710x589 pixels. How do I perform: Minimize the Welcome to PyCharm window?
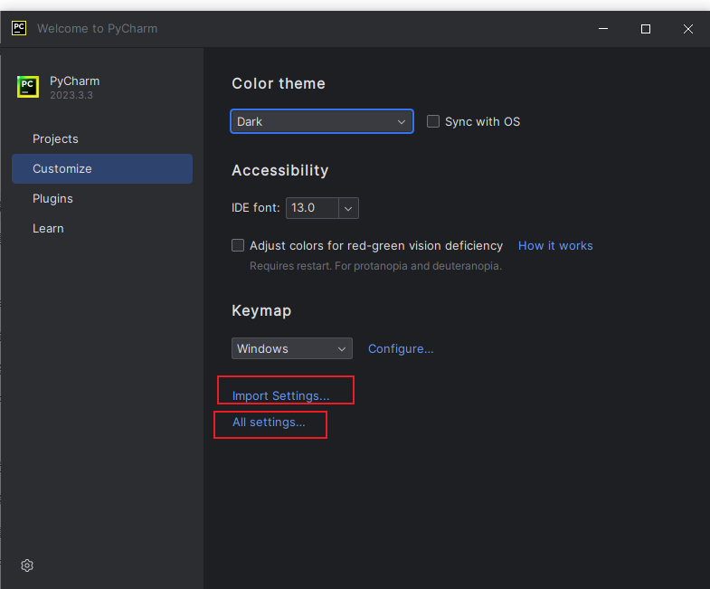(x=603, y=29)
